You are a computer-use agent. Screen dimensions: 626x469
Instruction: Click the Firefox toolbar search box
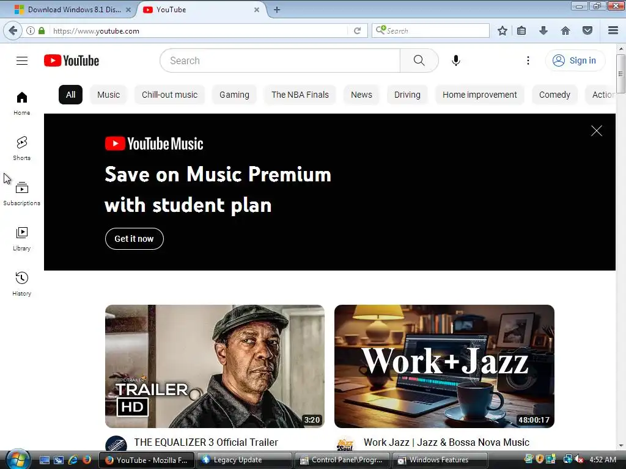pyautogui.click(x=430, y=31)
